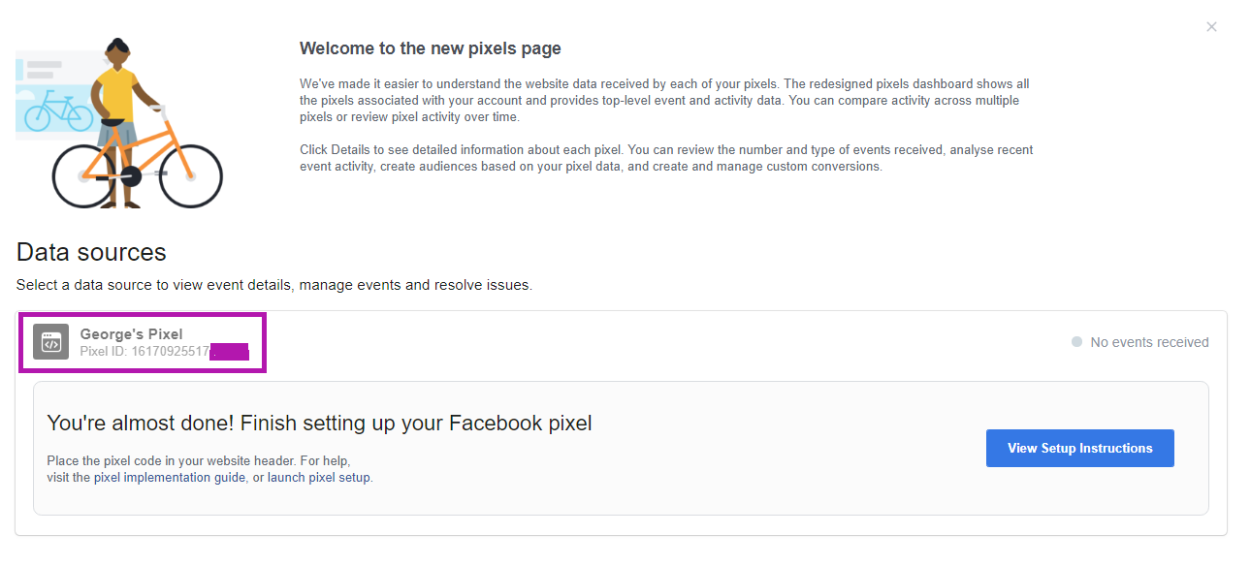Image resolution: width=1251 pixels, height=566 pixels.
Task: Click the You're almost done heading
Action: click(x=319, y=424)
